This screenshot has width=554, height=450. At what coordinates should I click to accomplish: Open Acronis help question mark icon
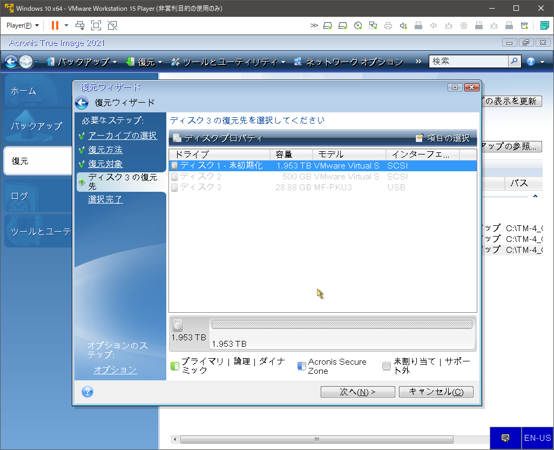530,62
